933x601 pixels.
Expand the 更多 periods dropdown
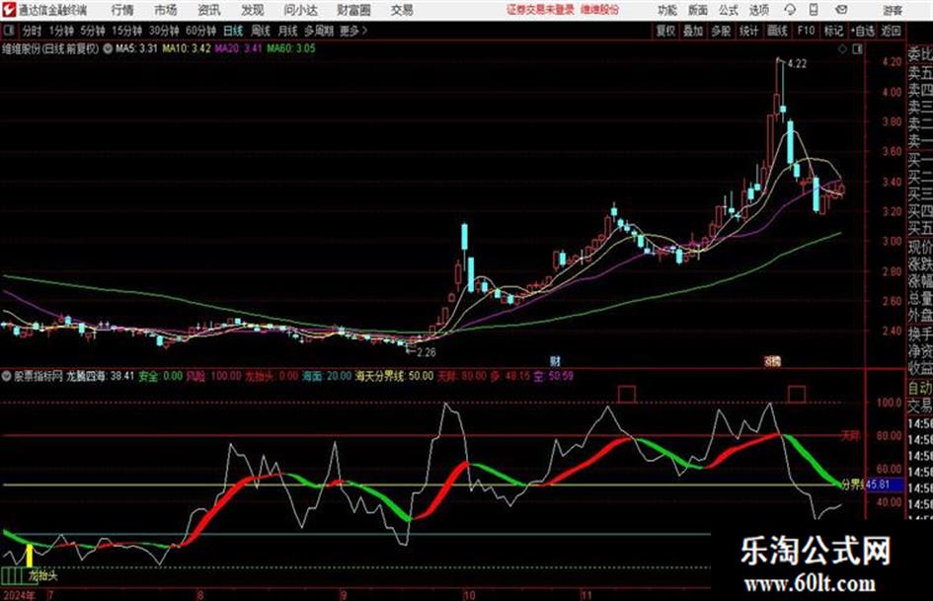pos(353,31)
